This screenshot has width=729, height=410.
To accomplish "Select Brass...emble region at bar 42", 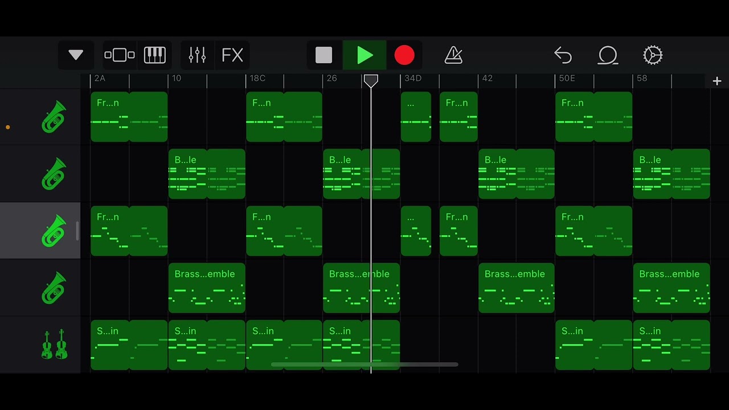I will 517,288.
